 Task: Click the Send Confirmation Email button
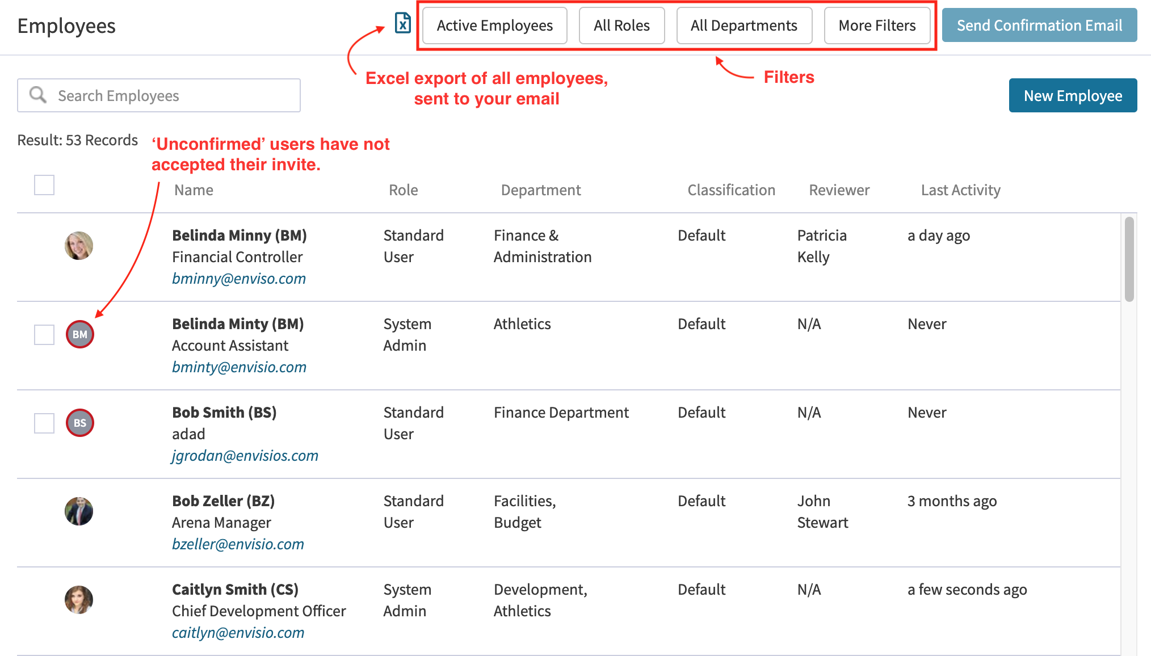pyautogui.click(x=1039, y=25)
